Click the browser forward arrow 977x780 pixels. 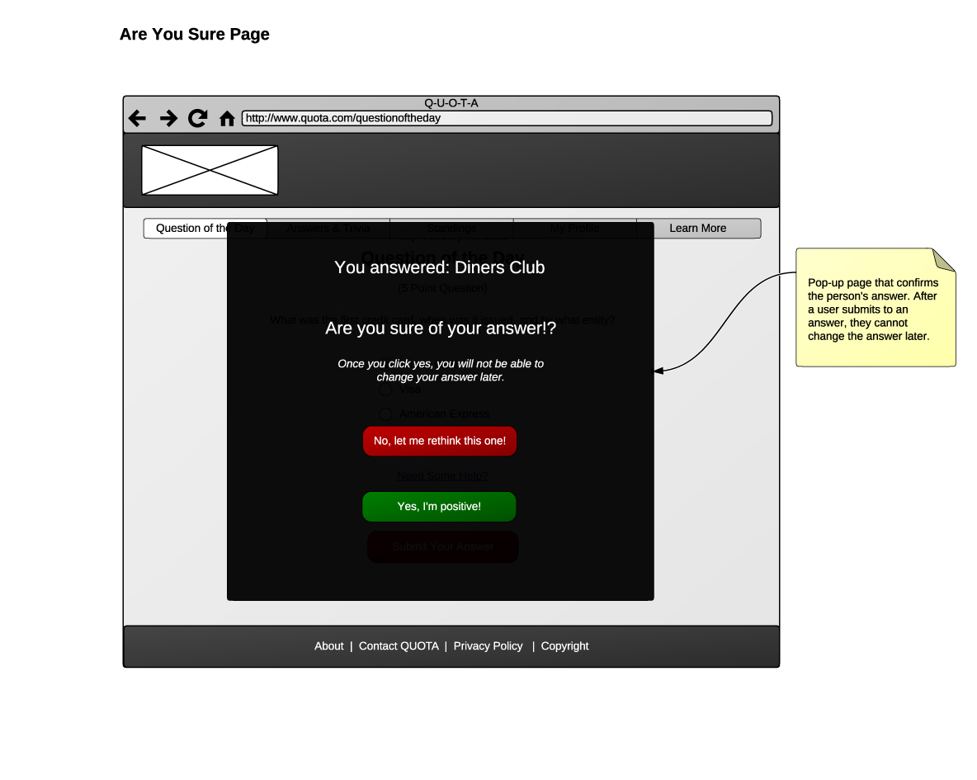tap(168, 118)
